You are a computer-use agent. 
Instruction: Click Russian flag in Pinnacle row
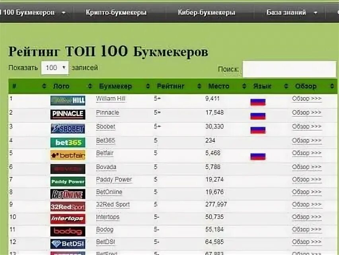pos(258,116)
